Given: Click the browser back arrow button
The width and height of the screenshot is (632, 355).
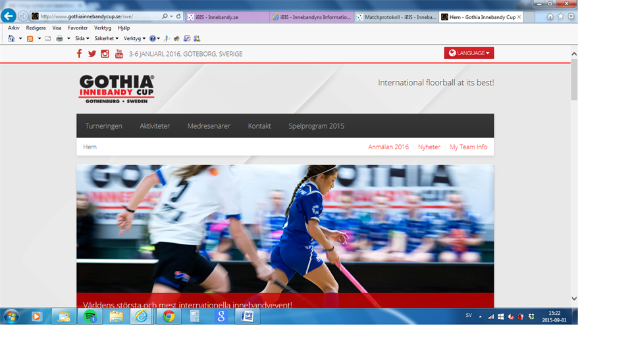Looking at the screenshot, I should 9,16.
